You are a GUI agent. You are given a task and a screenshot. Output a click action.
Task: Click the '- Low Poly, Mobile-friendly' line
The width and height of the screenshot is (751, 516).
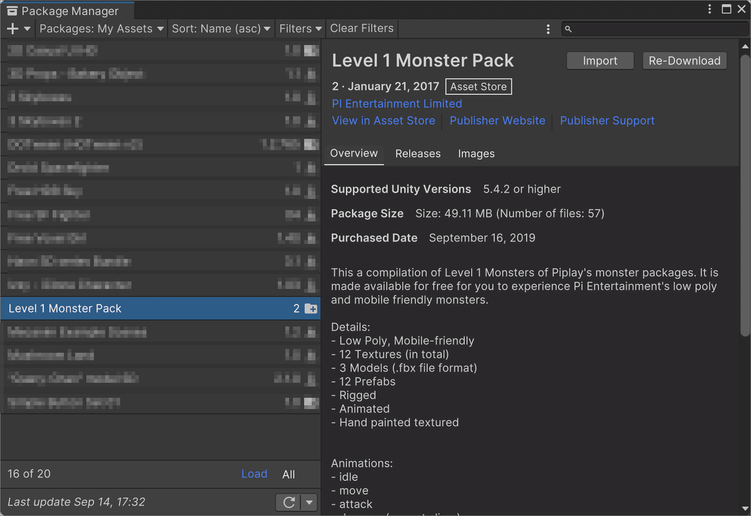point(403,341)
